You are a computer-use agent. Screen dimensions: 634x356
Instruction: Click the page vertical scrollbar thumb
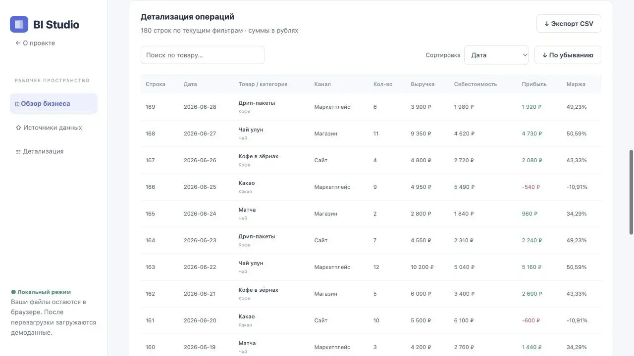point(631,192)
